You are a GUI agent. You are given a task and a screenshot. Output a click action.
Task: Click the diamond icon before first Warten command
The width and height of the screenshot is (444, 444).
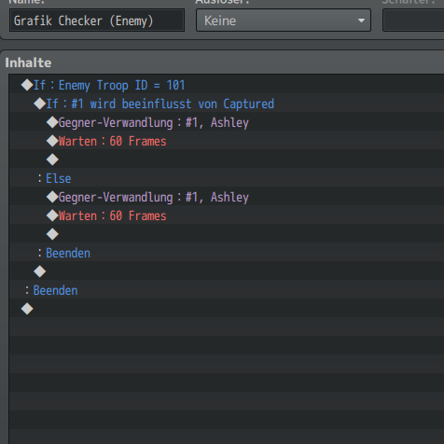pyautogui.click(x=52, y=141)
